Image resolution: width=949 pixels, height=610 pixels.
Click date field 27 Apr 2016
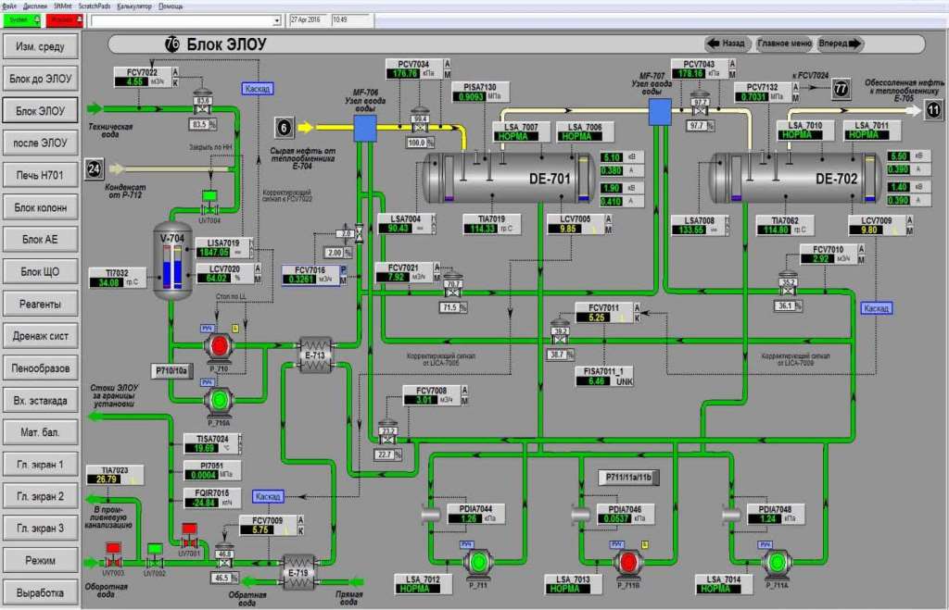[308, 20]
